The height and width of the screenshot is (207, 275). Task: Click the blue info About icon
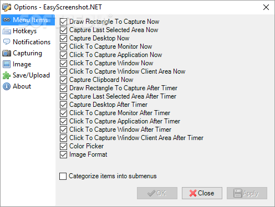pyautogui.click(x=7, y=86)
